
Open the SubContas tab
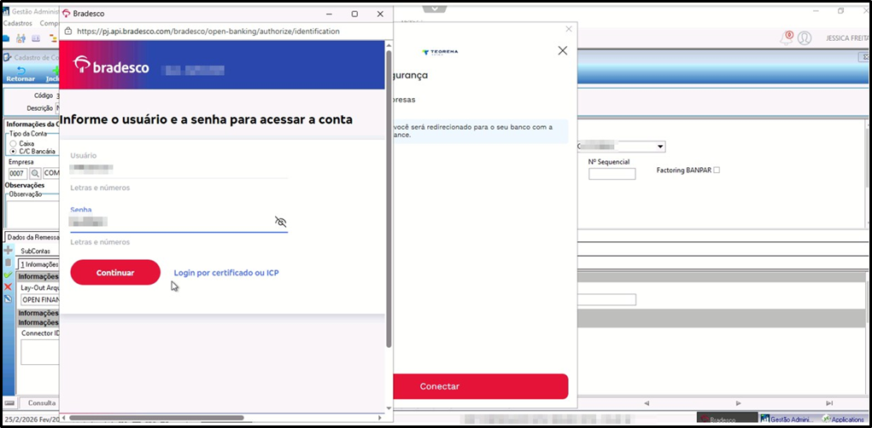[35, 251]
